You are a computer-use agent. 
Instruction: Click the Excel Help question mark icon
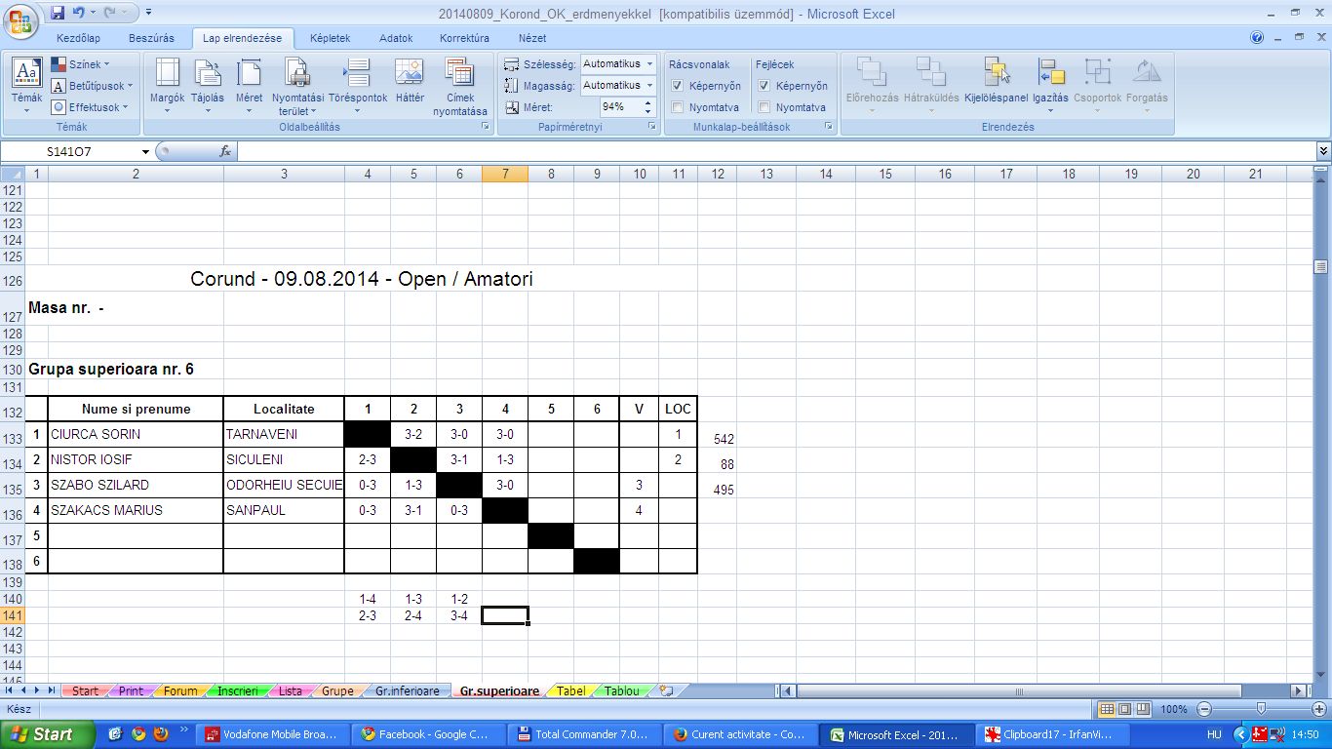point(1257,38)
